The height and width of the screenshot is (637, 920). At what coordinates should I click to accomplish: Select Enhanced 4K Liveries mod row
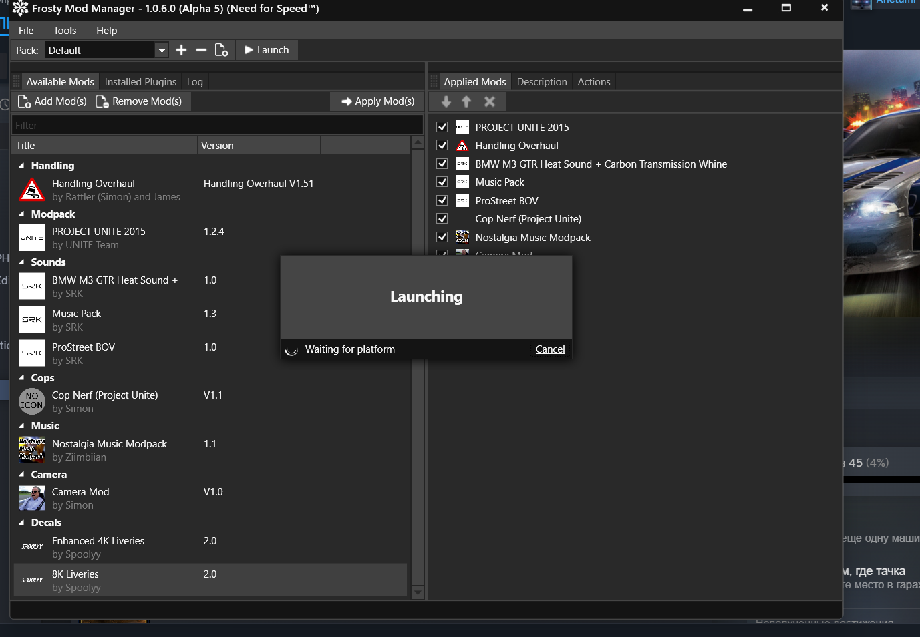click(210, 547)
